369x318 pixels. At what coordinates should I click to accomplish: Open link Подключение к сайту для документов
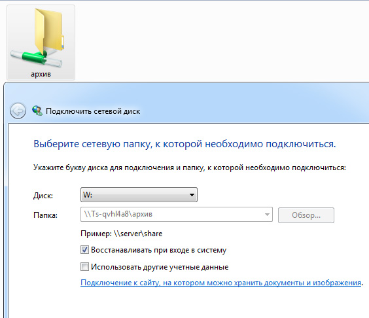pos(220,283)
